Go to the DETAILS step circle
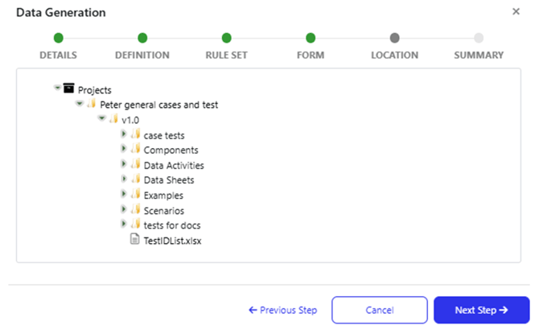 coord(59,38)
